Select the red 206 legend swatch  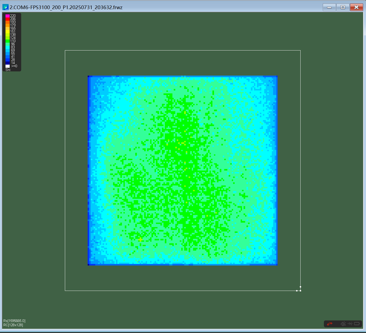[8, 19]
